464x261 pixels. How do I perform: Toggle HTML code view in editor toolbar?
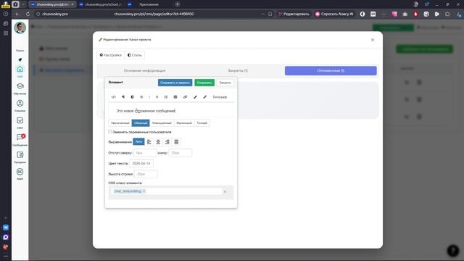pos(114,97)
